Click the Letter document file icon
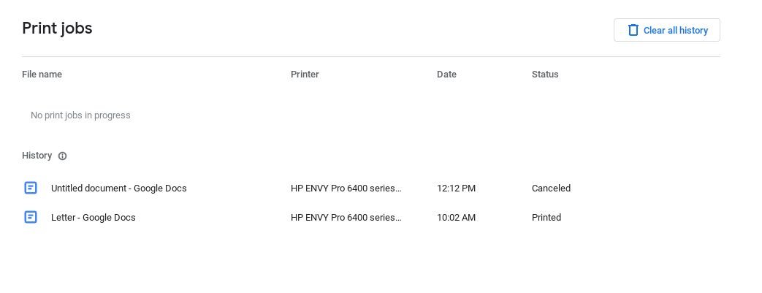Viewport: 762px width, 293px height. coord(31,217)
